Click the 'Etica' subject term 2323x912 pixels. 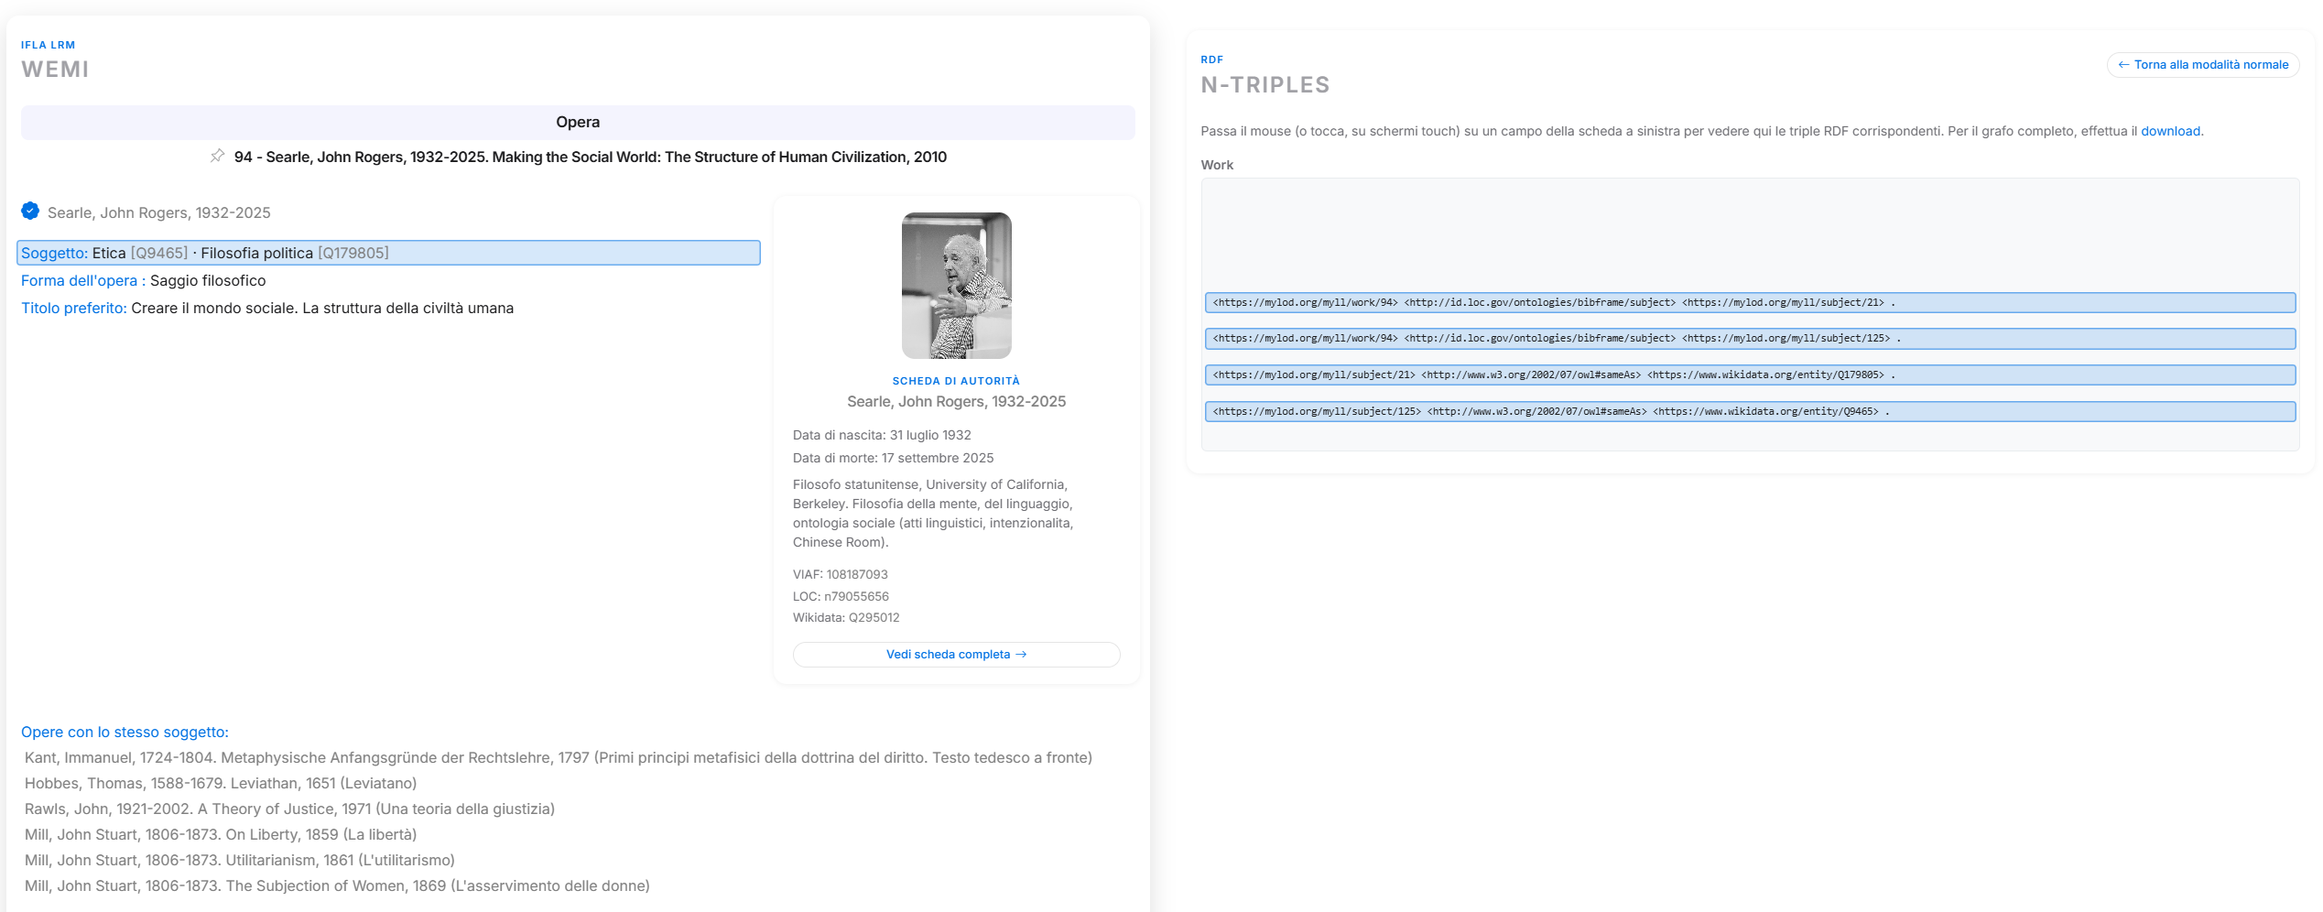coord(109,253)
